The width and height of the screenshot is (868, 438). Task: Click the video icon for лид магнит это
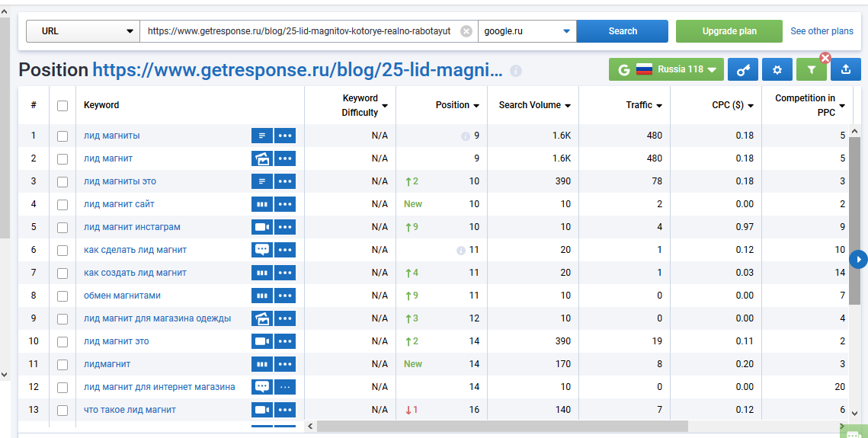pos(262,341)
